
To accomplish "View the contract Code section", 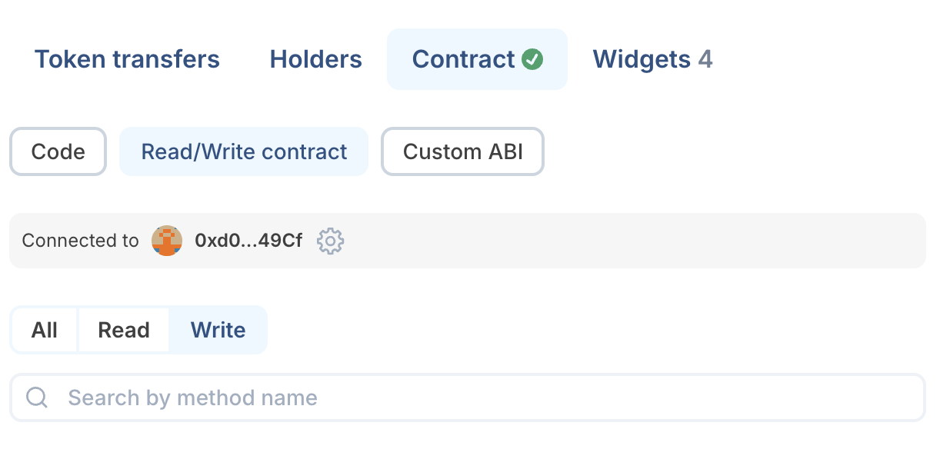I will click(x=58, y=151).
